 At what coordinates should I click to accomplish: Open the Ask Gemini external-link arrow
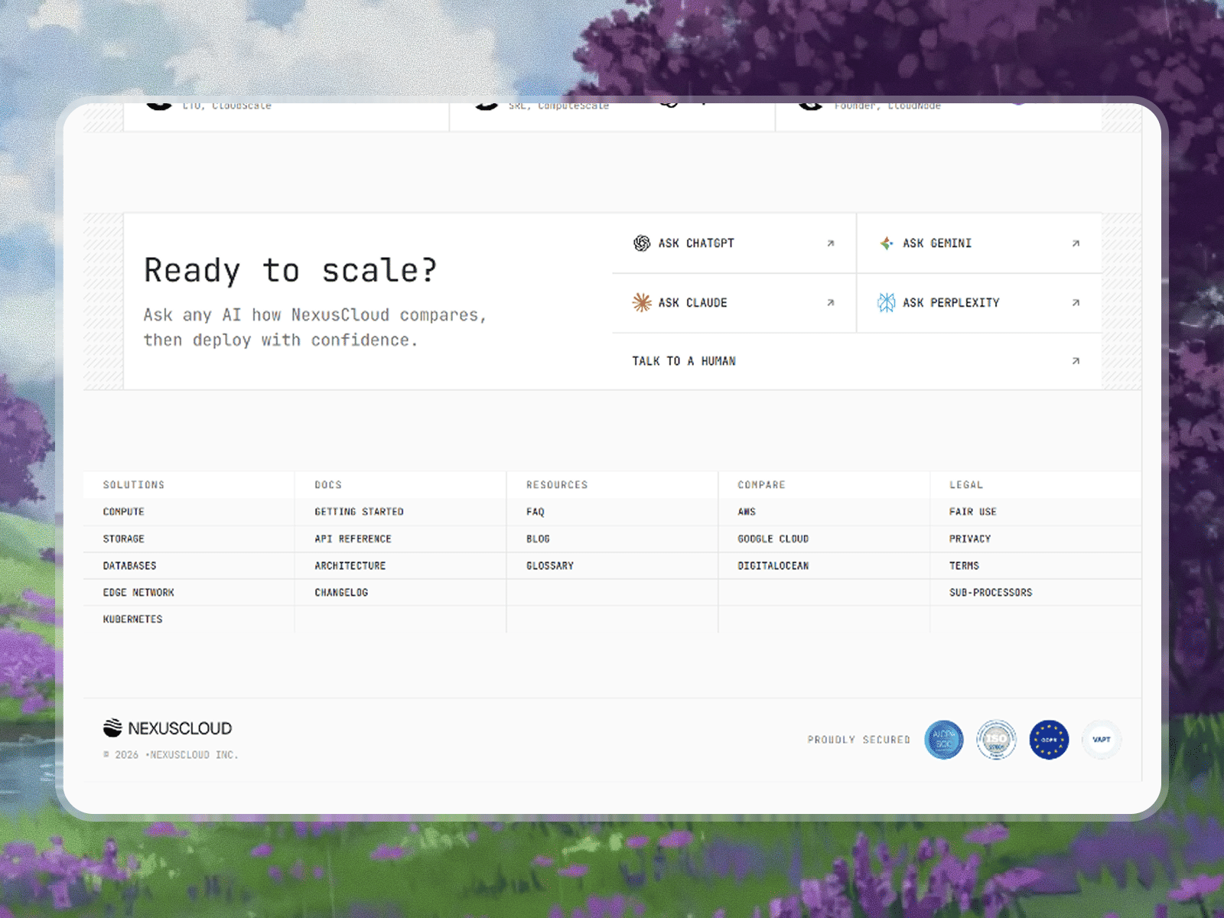tap(1076, 243)
